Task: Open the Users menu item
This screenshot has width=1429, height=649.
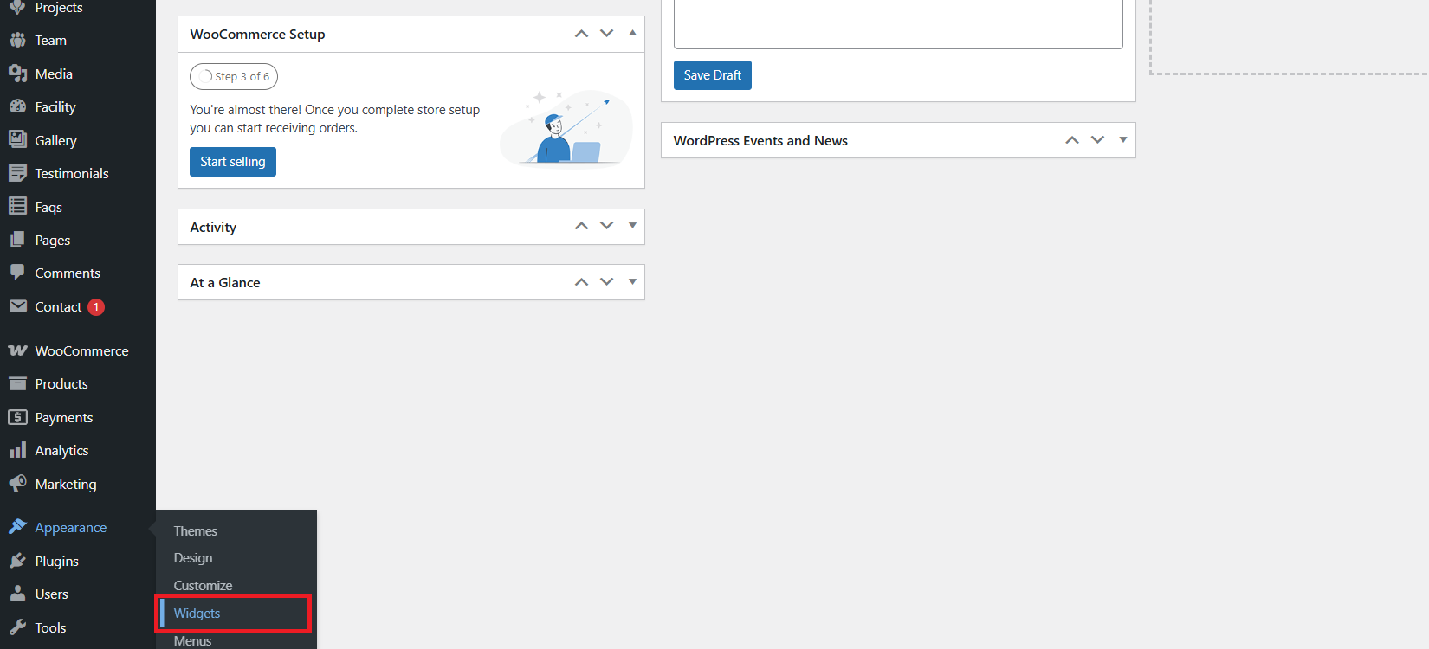Action: [52, 594]
